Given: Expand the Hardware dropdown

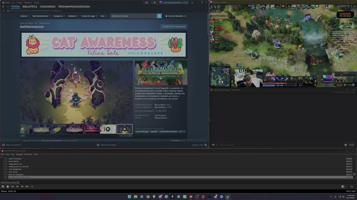Looking at the screenshot, I should (73, 16).
